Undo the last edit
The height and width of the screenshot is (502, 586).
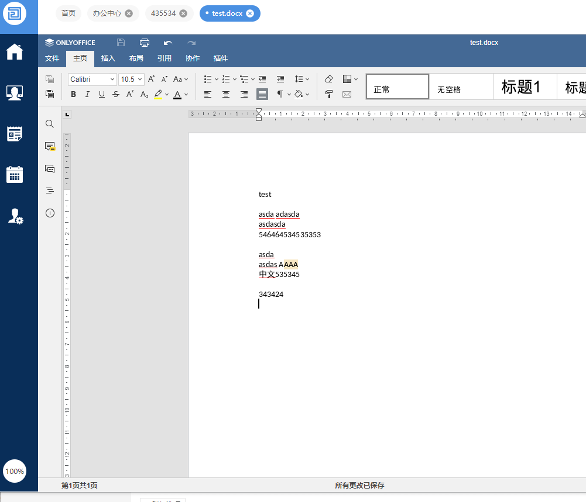pyautogui.click(x=168, y=43)
